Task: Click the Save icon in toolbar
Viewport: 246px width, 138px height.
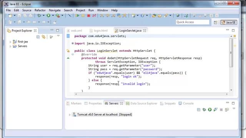Action: 19,15
